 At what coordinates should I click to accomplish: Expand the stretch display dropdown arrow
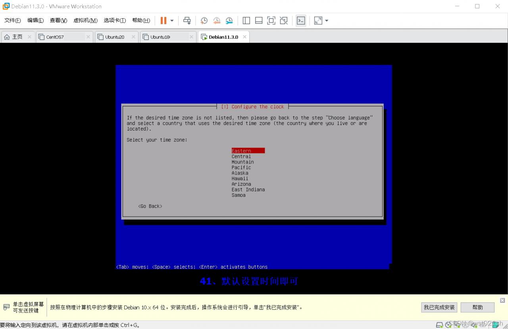click(327, 21)
